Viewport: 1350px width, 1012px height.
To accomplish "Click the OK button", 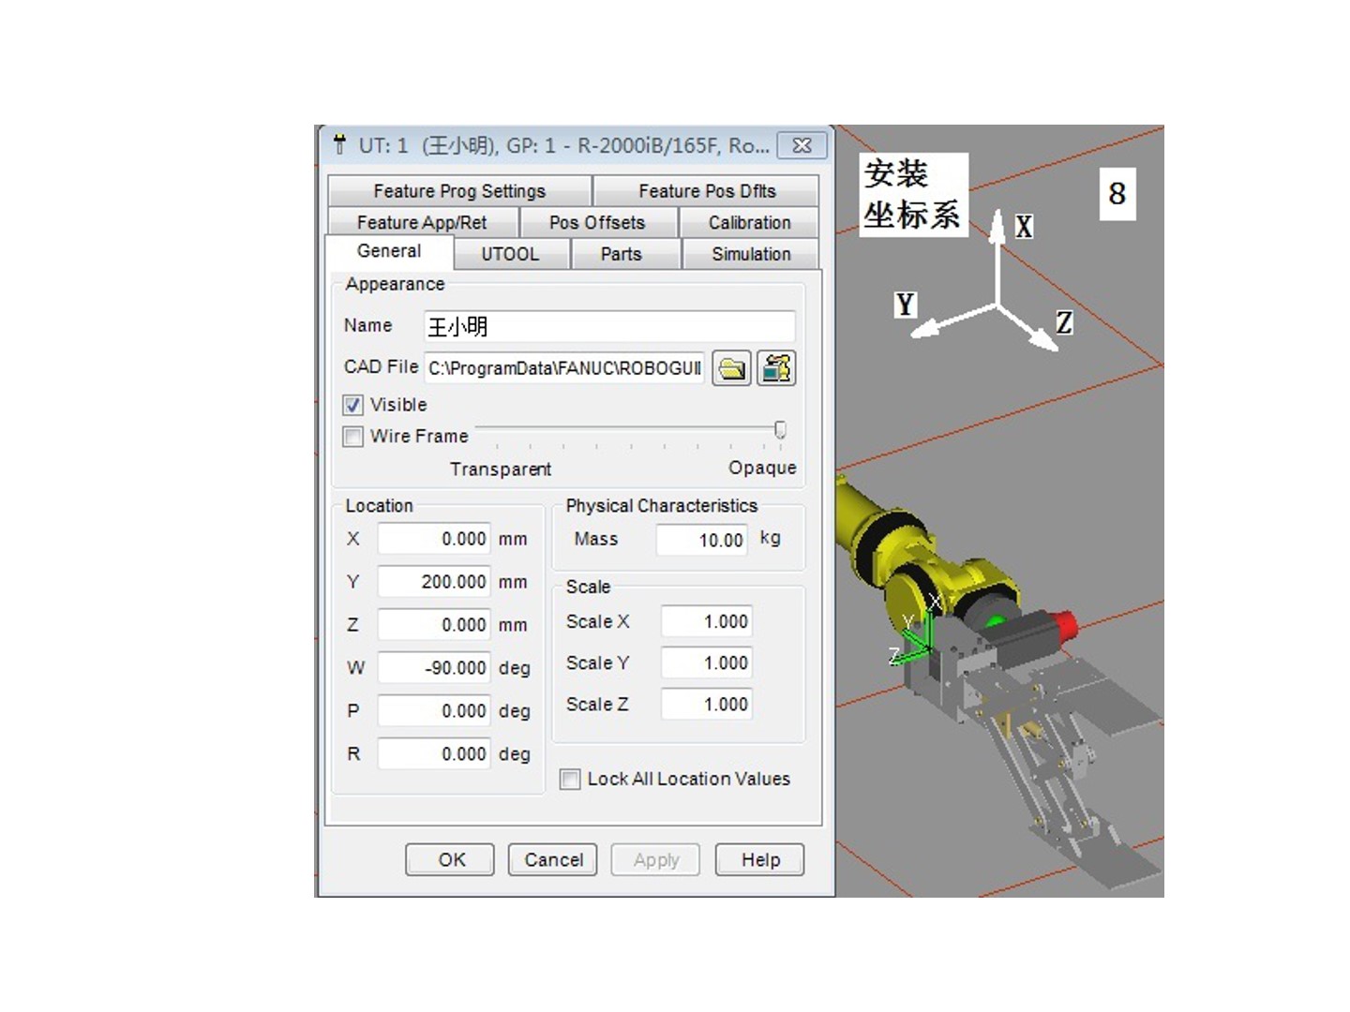I will pos(450,860).
